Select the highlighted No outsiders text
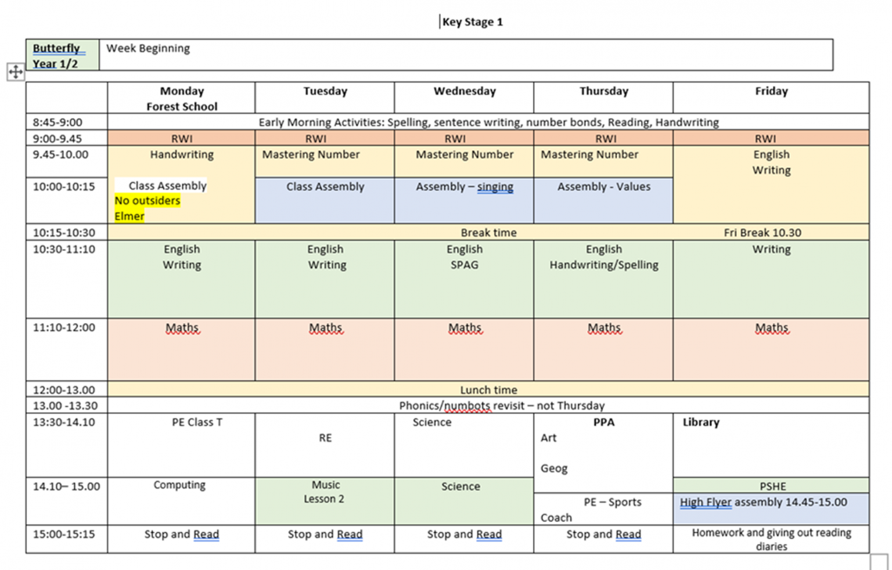Viewport: 892px width, 570px height. [x=148, y=201]
